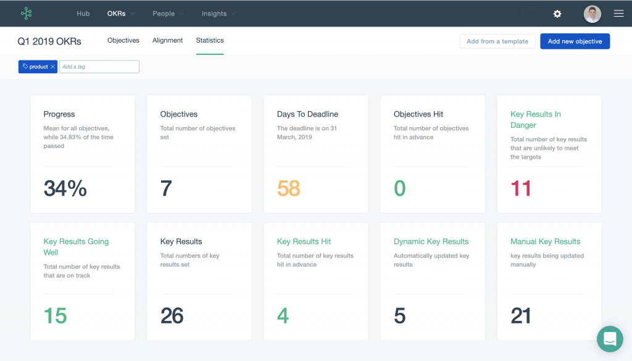Click the Manual Key Results value 21
Image resolution: width=632 pixels, height=361 pixels.
pyautogui.click(x=520, y=315)
